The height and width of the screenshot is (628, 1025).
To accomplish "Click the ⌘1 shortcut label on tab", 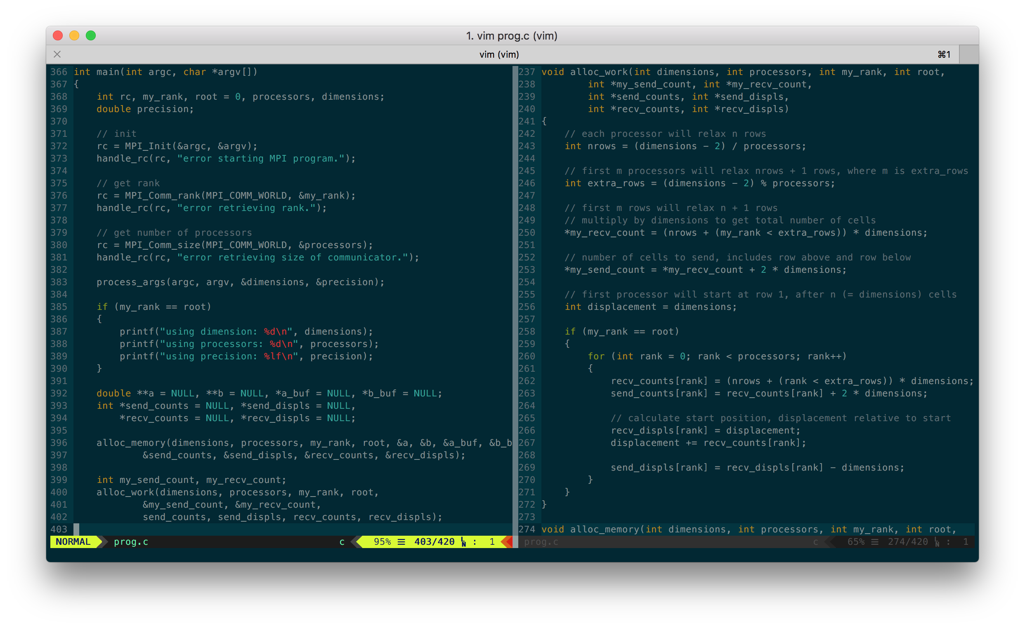I will pyautogui.click(x=944, y=54).
